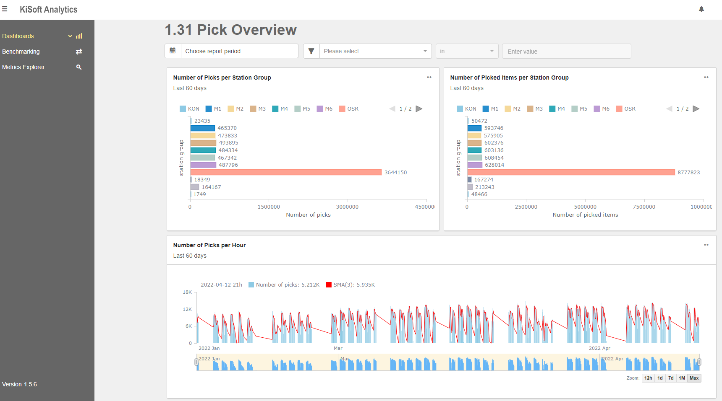The width and height of the screenshot is (722, 401).
Task: Set chart zoom to 1M
Action: [x=682, y=378]
